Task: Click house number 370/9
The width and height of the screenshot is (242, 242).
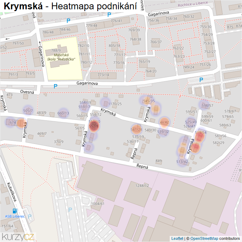Action: point(58,141)
